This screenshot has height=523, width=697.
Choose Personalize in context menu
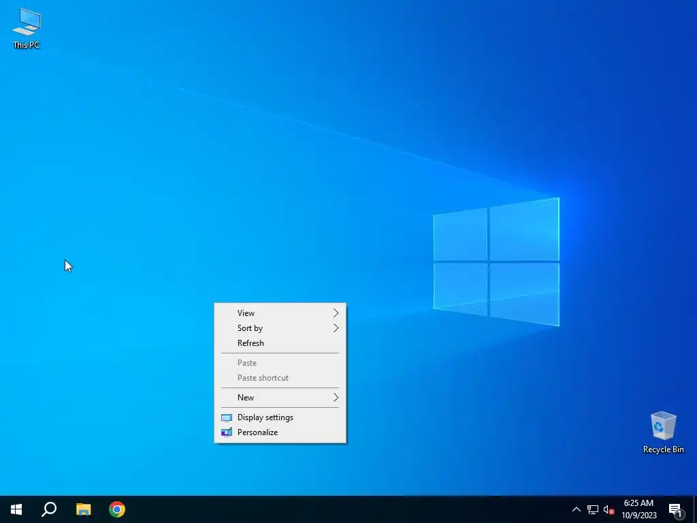280,432
